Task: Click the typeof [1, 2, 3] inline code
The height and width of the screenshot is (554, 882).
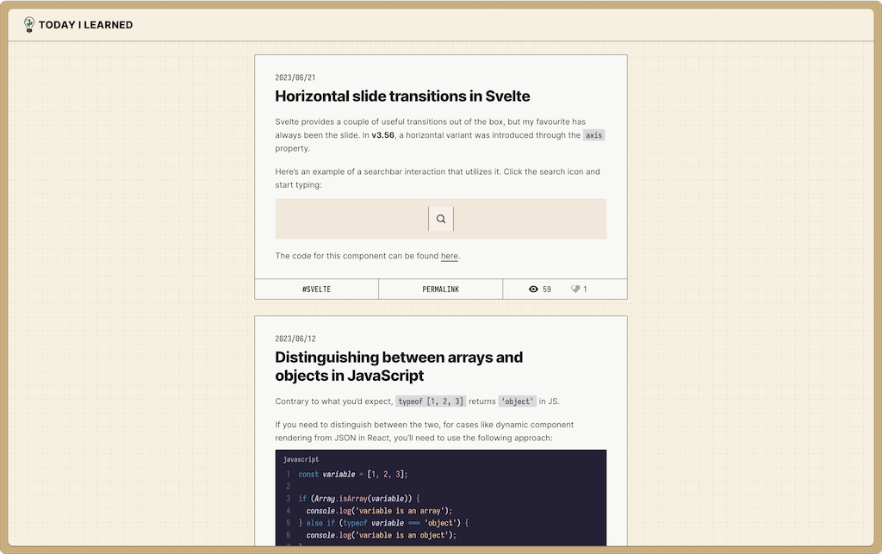Action: [429, 401]
